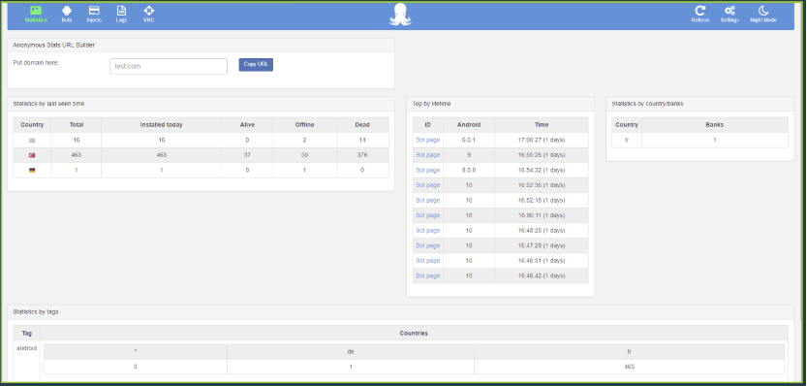Open Bot page link with Android 8.0.0
The image size is (807, 386).
pos(427,170)
